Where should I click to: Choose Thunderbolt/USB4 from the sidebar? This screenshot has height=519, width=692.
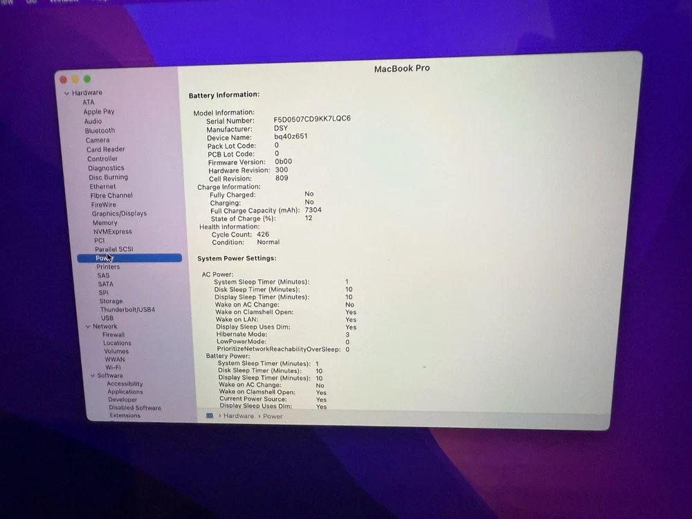pyautogui.click(x=127, y=309)
